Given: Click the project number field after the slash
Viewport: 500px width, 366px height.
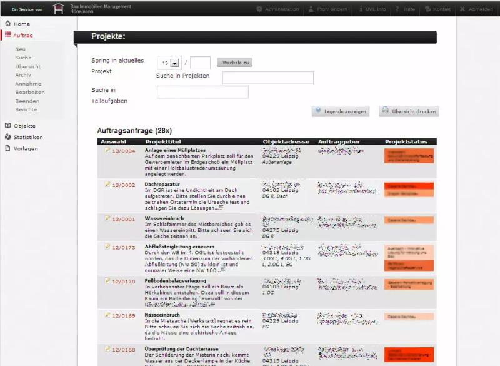Looking at the screenshot, I should 200,63.
